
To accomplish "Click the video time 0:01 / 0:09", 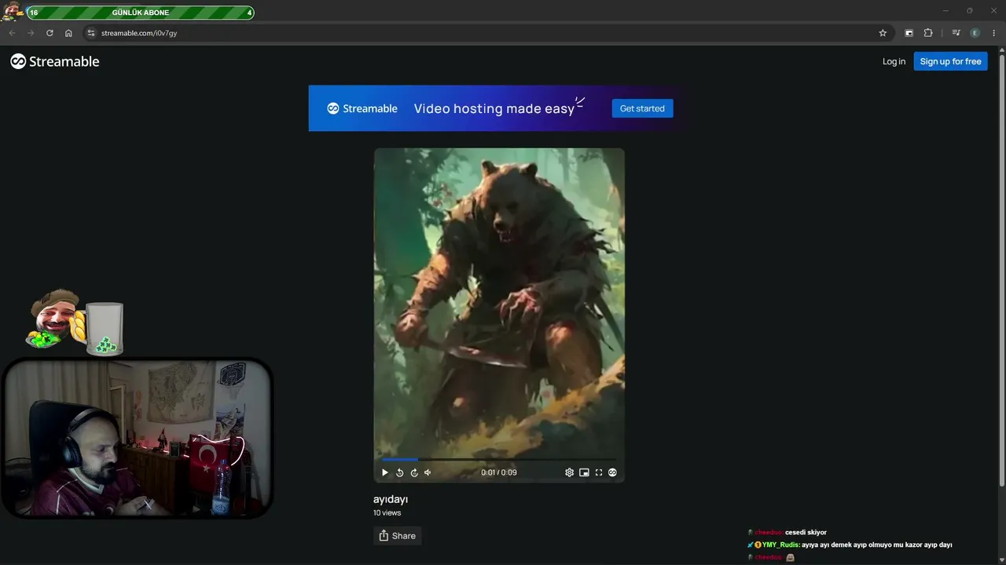I will (x=499, y=472).
